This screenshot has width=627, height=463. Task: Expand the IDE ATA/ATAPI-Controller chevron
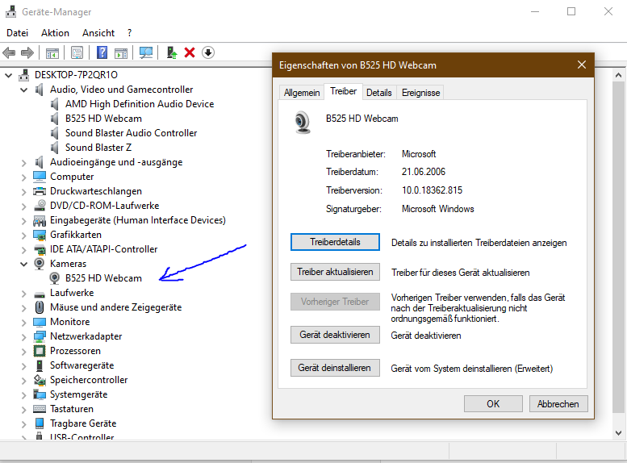click(24, 250)
